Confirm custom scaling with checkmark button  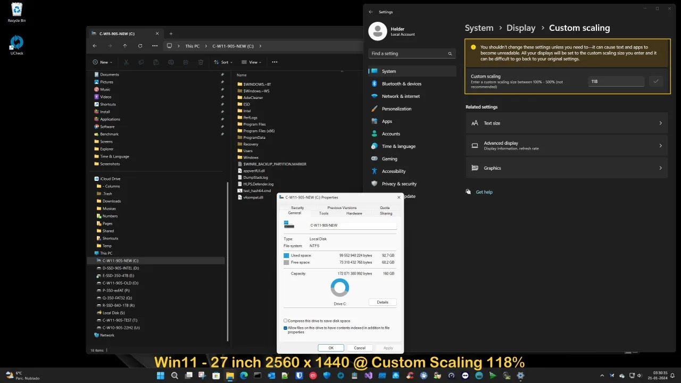[656, 81]
